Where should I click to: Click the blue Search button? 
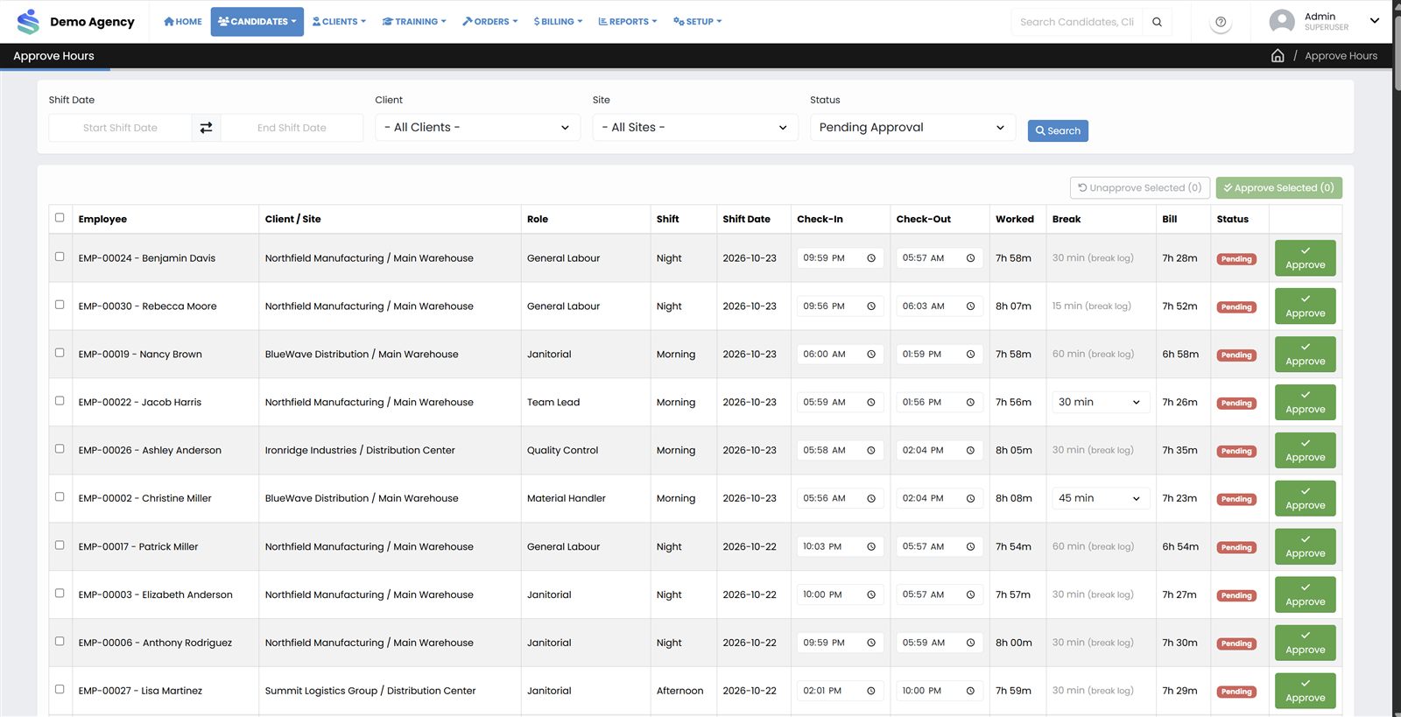(1058, 130)
